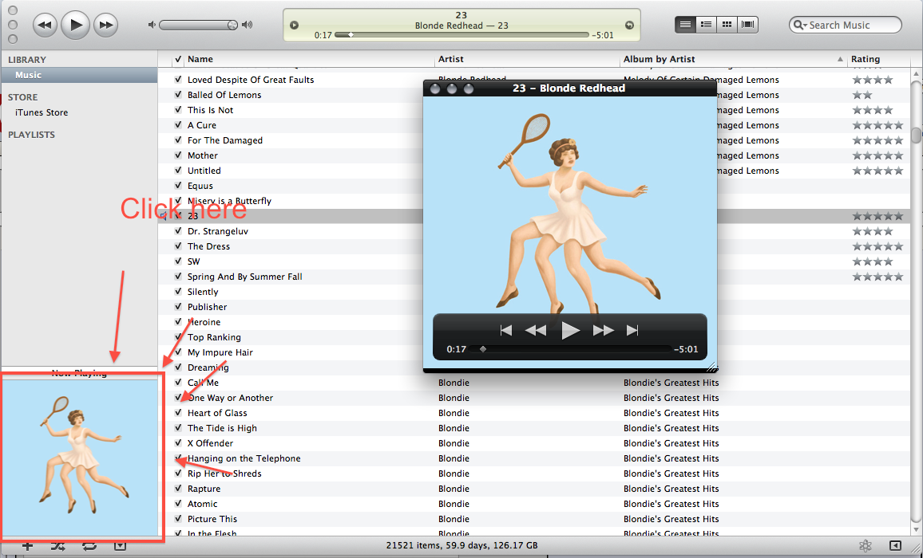This screenshot has width=923, height=558.
Task: Click the main Play button in iTunes toolbar
Action: click(75, 25)
